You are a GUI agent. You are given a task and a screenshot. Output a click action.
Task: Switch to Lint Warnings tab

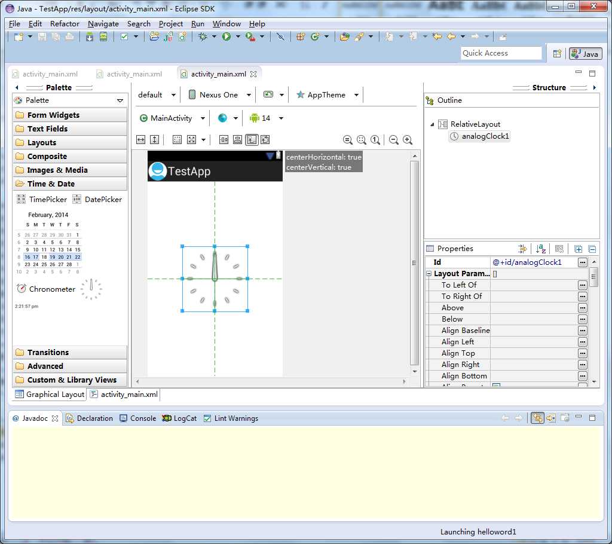point(231,418)
